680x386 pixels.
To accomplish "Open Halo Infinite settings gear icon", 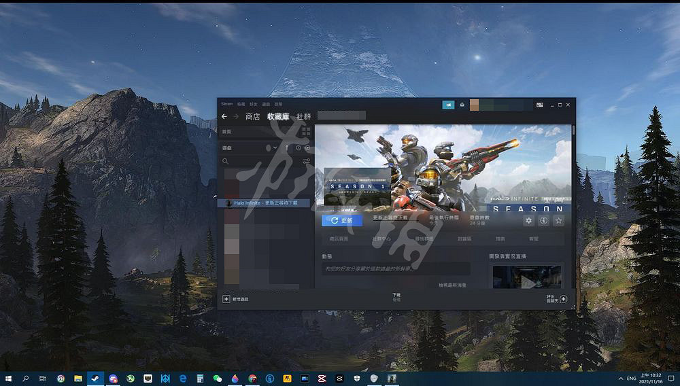I will 528,221.
